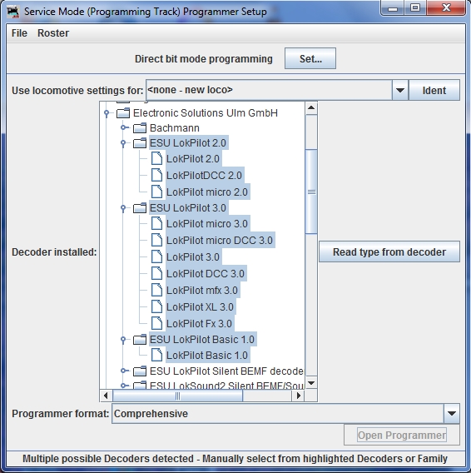Open the locomotive settings dropdown arrow
The image size is (471, 473).
point(399,90)
